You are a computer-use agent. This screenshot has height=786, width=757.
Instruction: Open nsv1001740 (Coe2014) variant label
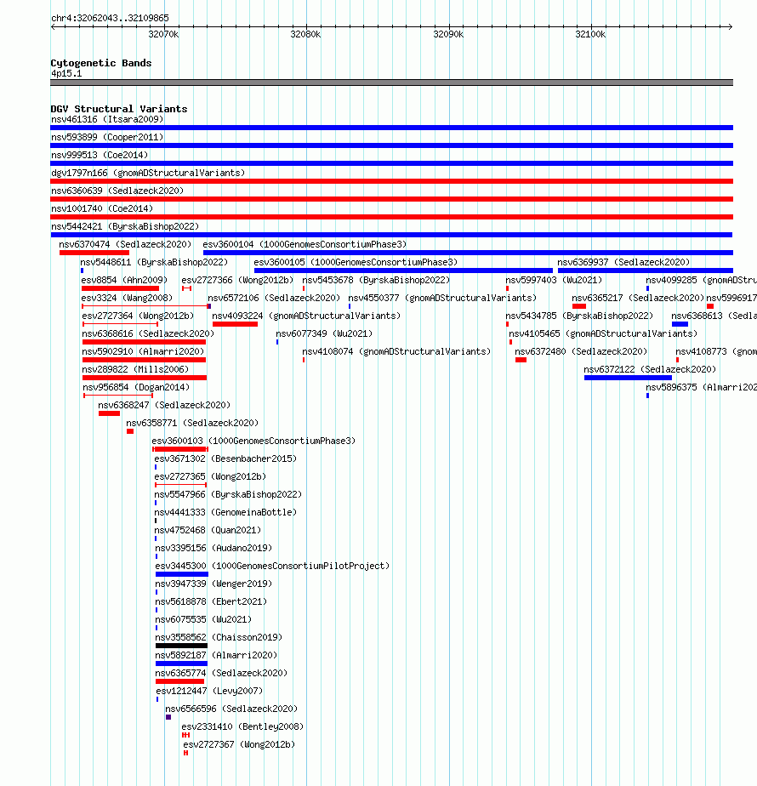102,208
